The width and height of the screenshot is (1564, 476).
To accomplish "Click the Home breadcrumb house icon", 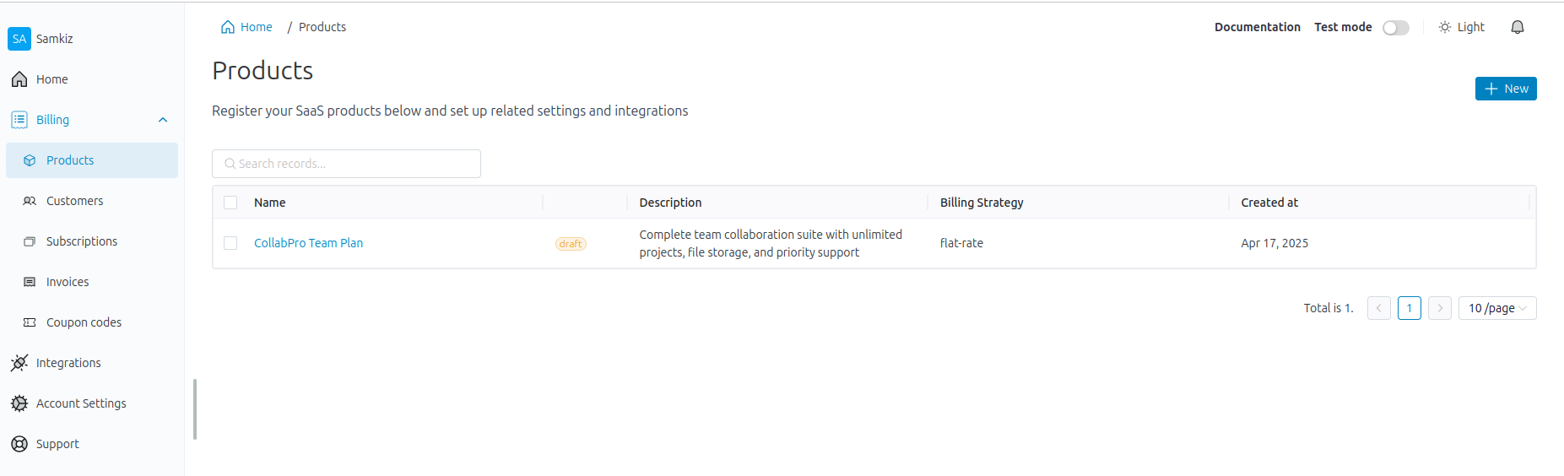I will 228,27.
